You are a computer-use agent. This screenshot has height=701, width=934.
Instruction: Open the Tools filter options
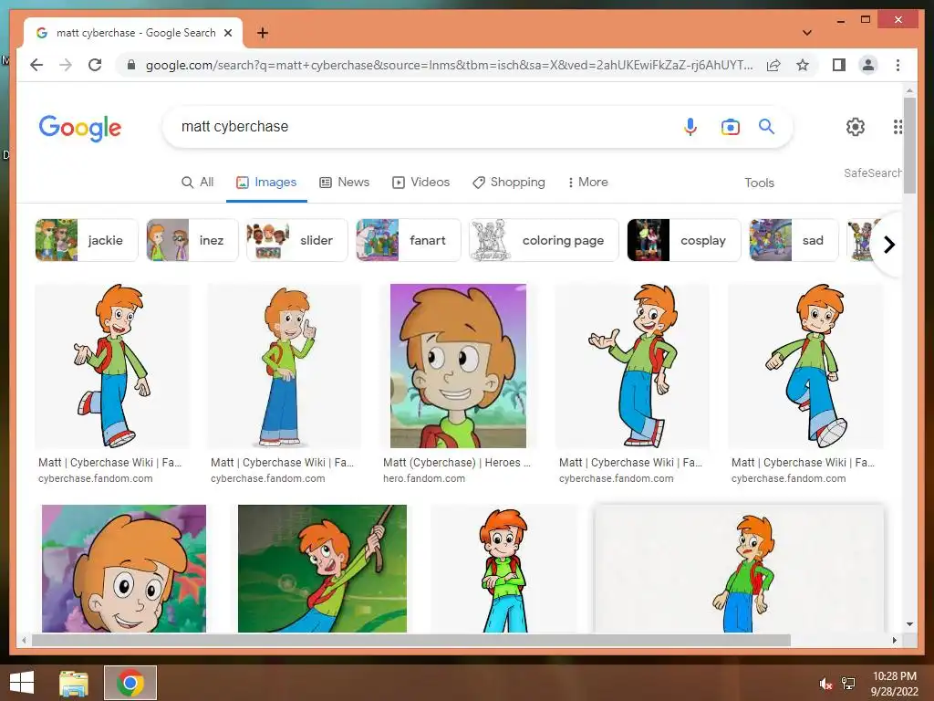pos(759,183)
